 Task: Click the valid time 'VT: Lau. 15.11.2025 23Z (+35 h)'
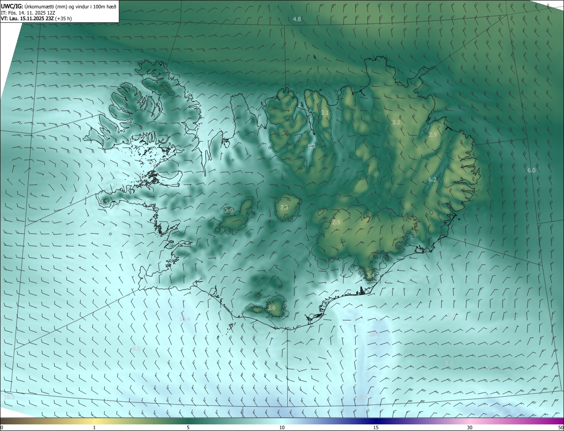36,19
